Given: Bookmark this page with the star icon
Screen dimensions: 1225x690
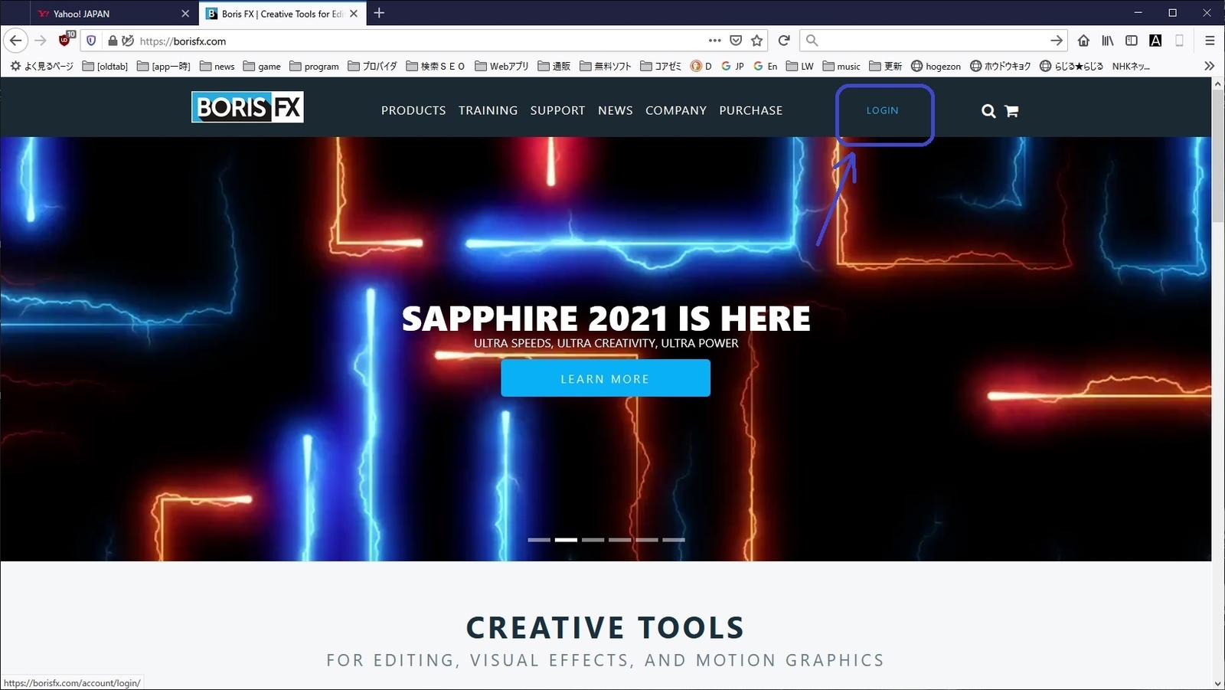Looking at the screenshot, I should click(757, 41).
